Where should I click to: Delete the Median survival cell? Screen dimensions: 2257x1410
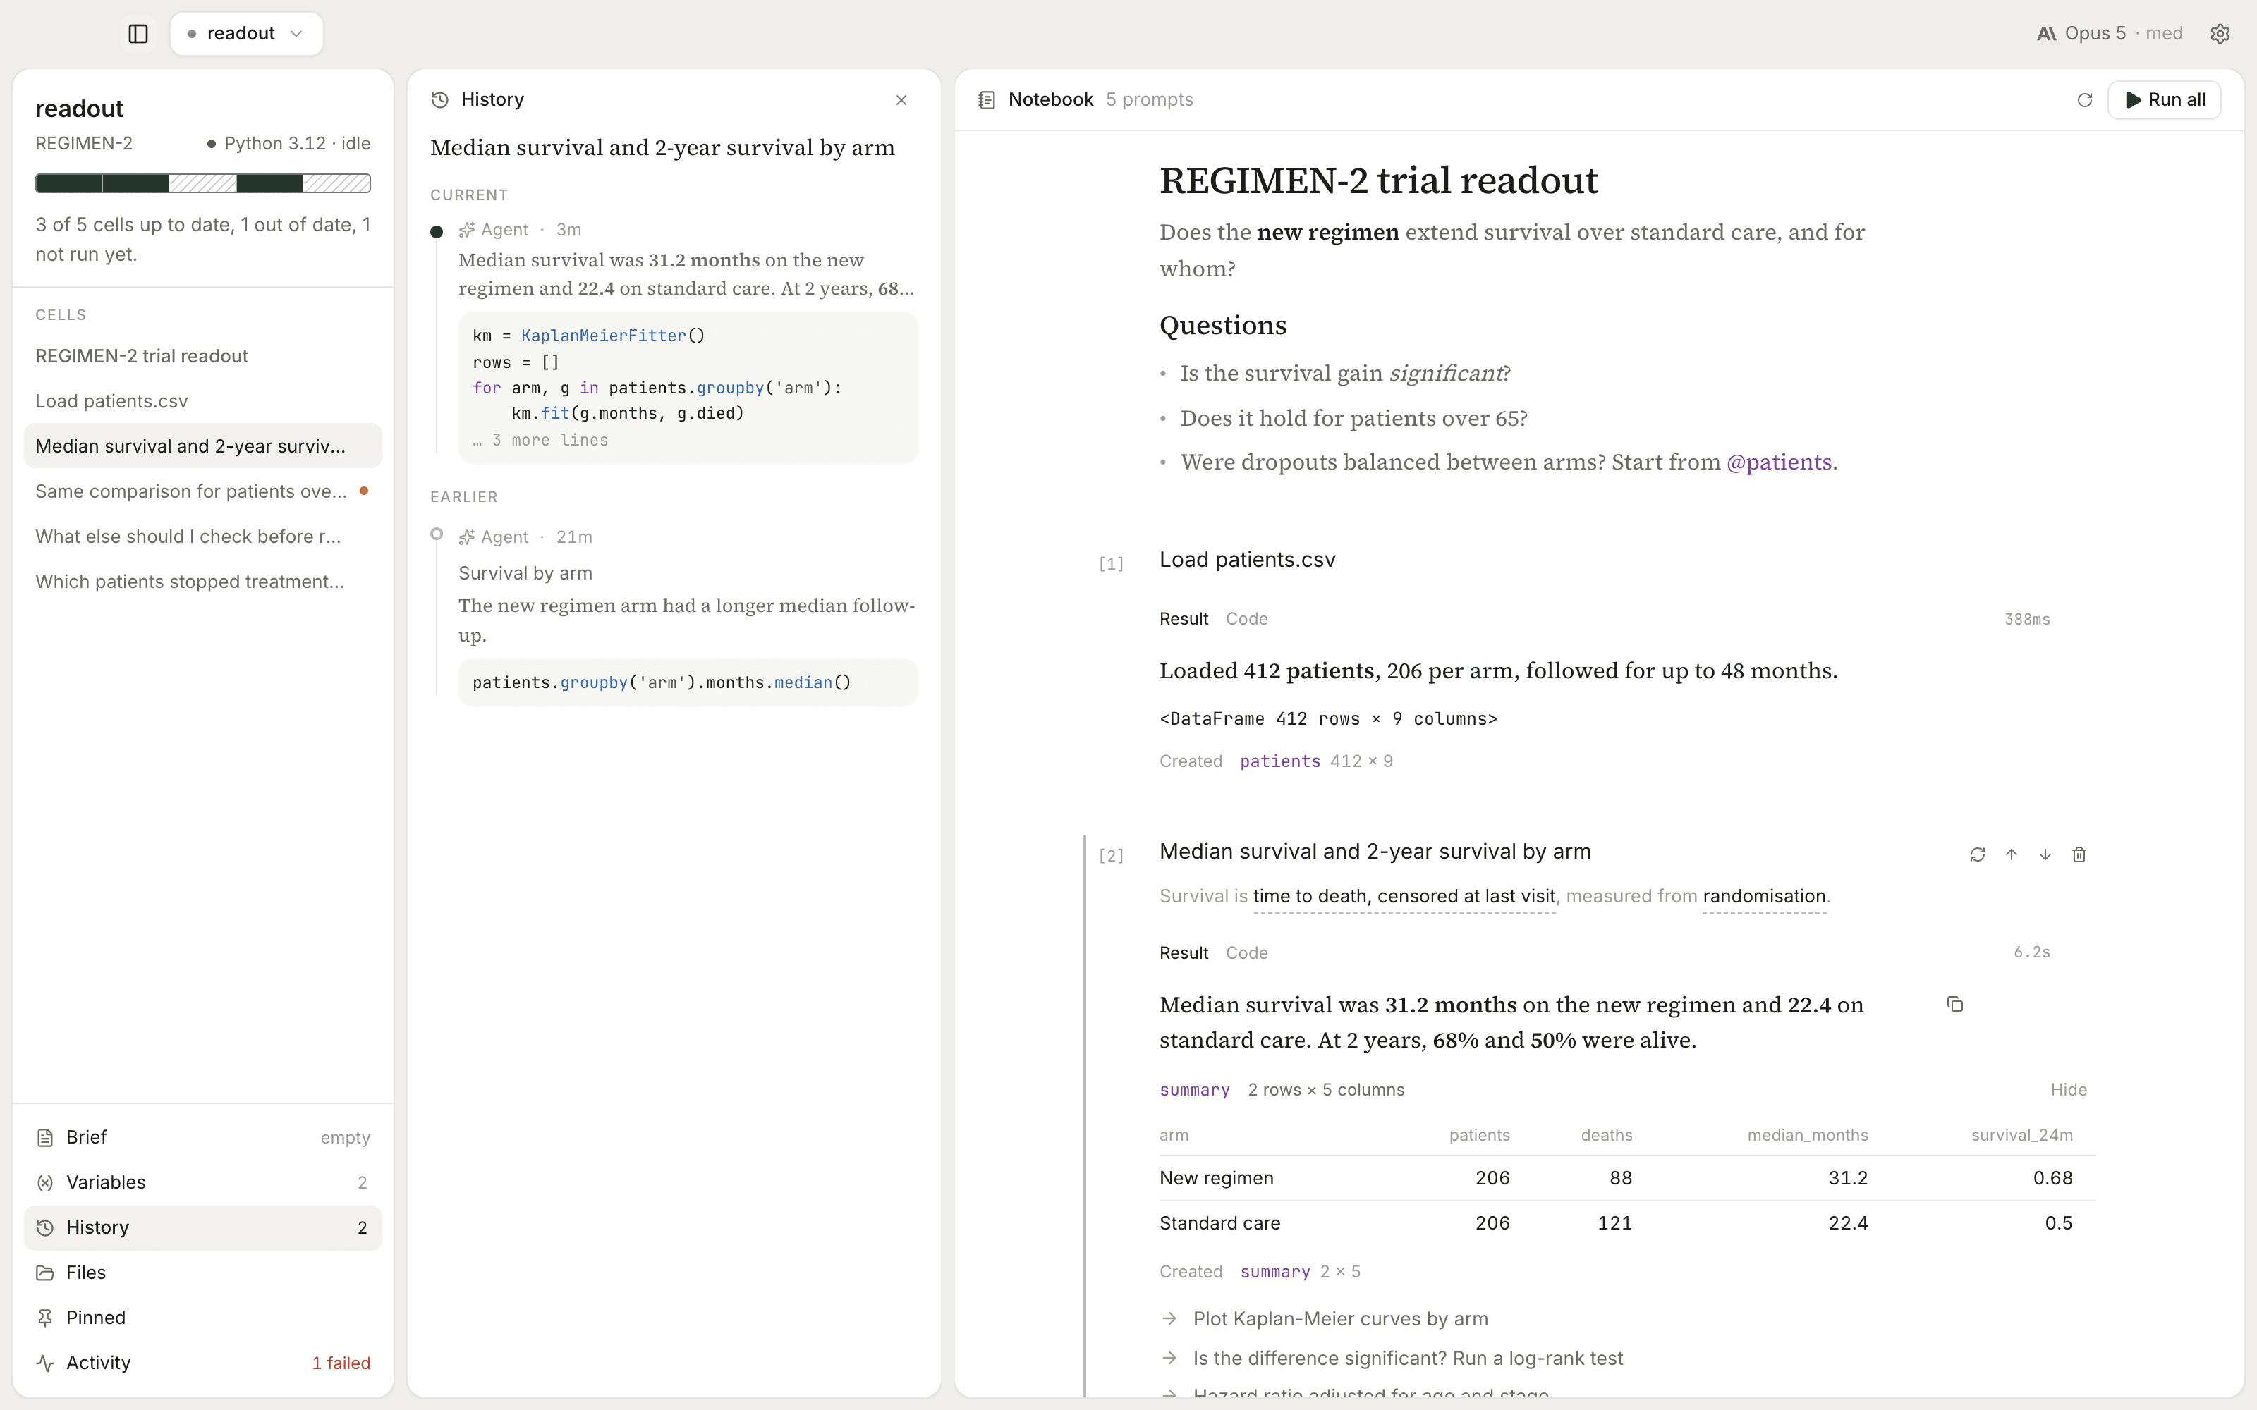2079,855
